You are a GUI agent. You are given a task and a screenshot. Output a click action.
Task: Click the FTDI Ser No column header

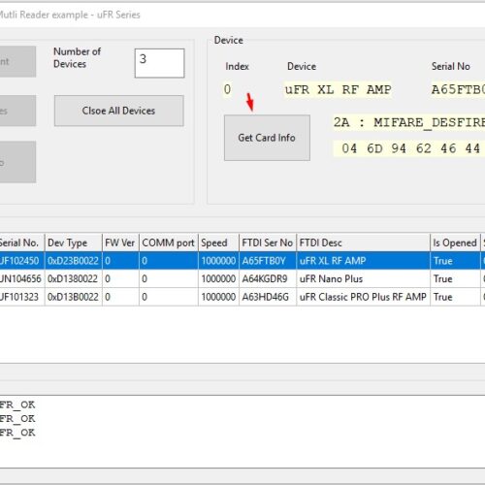point(268,242)
